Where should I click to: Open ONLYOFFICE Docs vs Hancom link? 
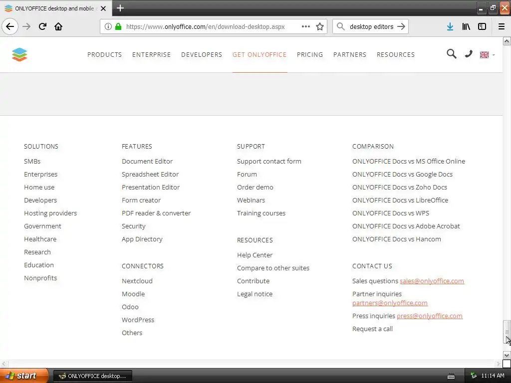(x=396, y=239)
